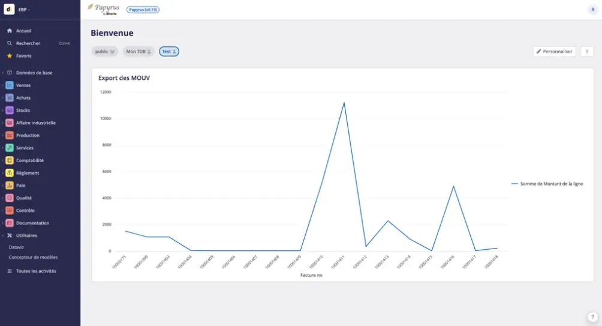602x326 pixels.
Task: Open the help question mark icon
Action: tap(592, 317)
